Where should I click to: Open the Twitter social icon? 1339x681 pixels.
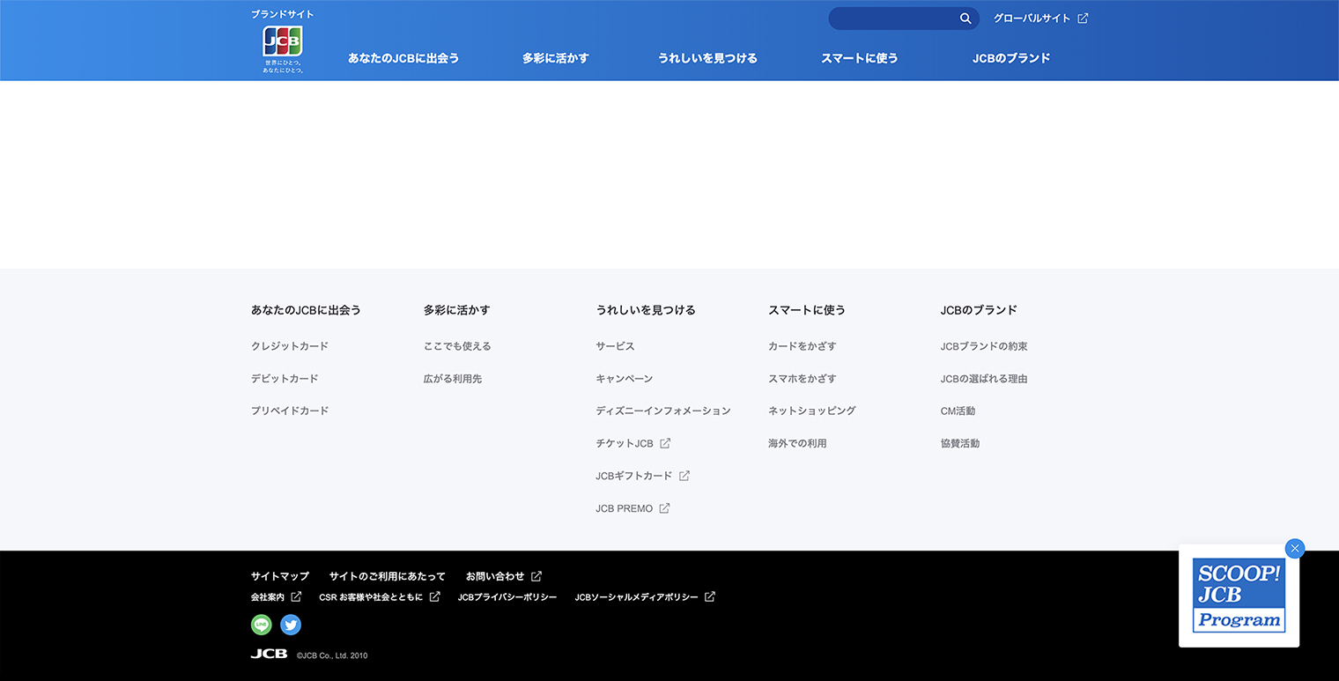coord(291,625)
